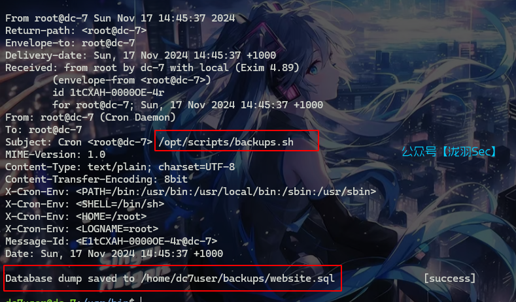Click the /opt/scripts/backups.sh path in Subject line
The image size is (516, 302).
(x=226, y=142)
